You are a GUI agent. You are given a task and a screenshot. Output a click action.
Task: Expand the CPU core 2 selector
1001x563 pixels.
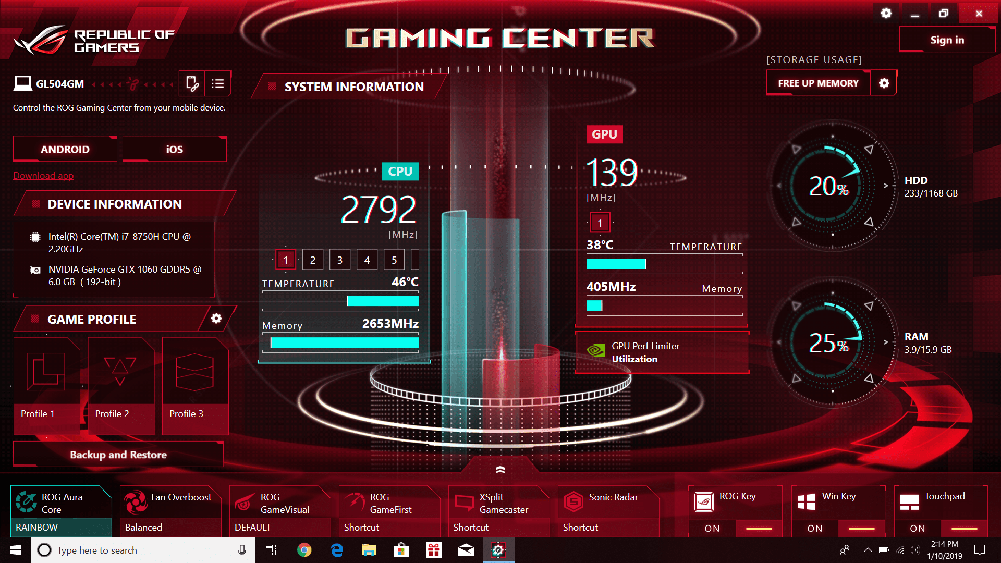coord(313,259)
